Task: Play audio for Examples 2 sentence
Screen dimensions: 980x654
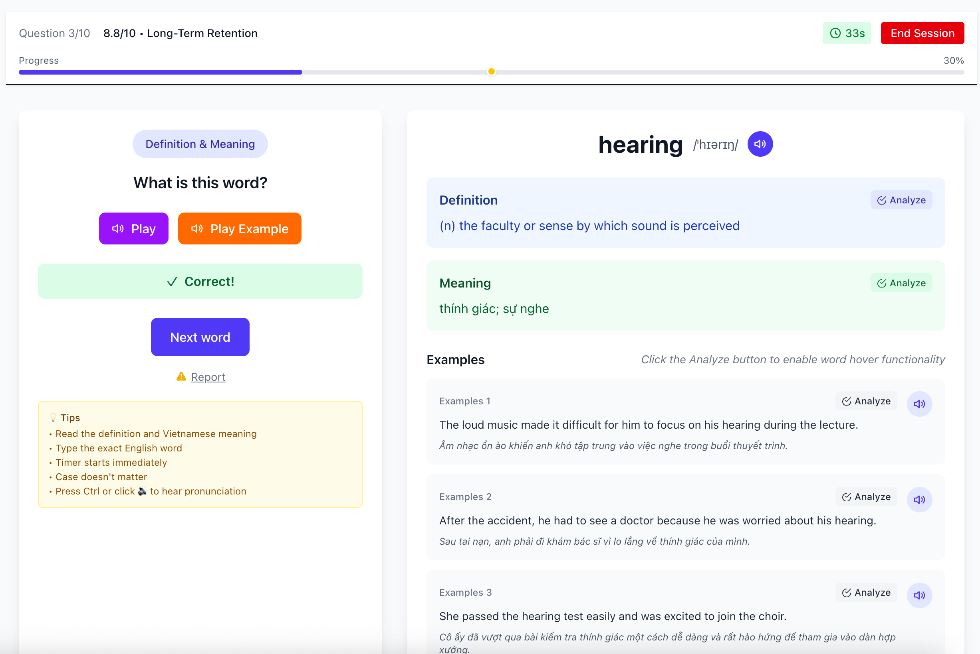Action: click(919, 499)
